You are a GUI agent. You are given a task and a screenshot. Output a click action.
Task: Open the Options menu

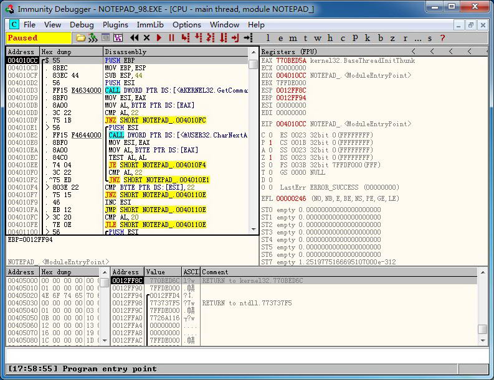click(x=187, y=24)
